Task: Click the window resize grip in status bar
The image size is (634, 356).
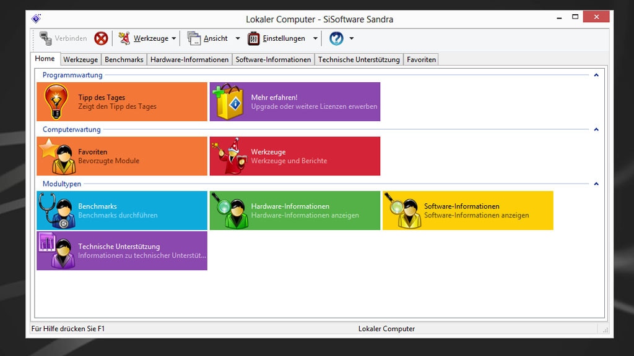Action: tap(606, 330)
